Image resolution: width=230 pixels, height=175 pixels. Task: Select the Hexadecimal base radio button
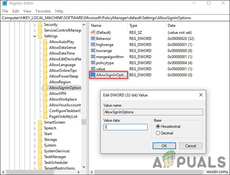tap(158, 126)
